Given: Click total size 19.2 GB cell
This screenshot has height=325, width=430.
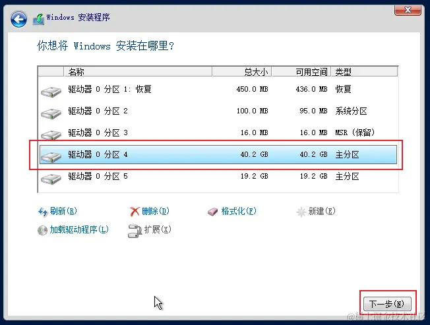Looking at the screenshot, I should [x=254, y=176].
